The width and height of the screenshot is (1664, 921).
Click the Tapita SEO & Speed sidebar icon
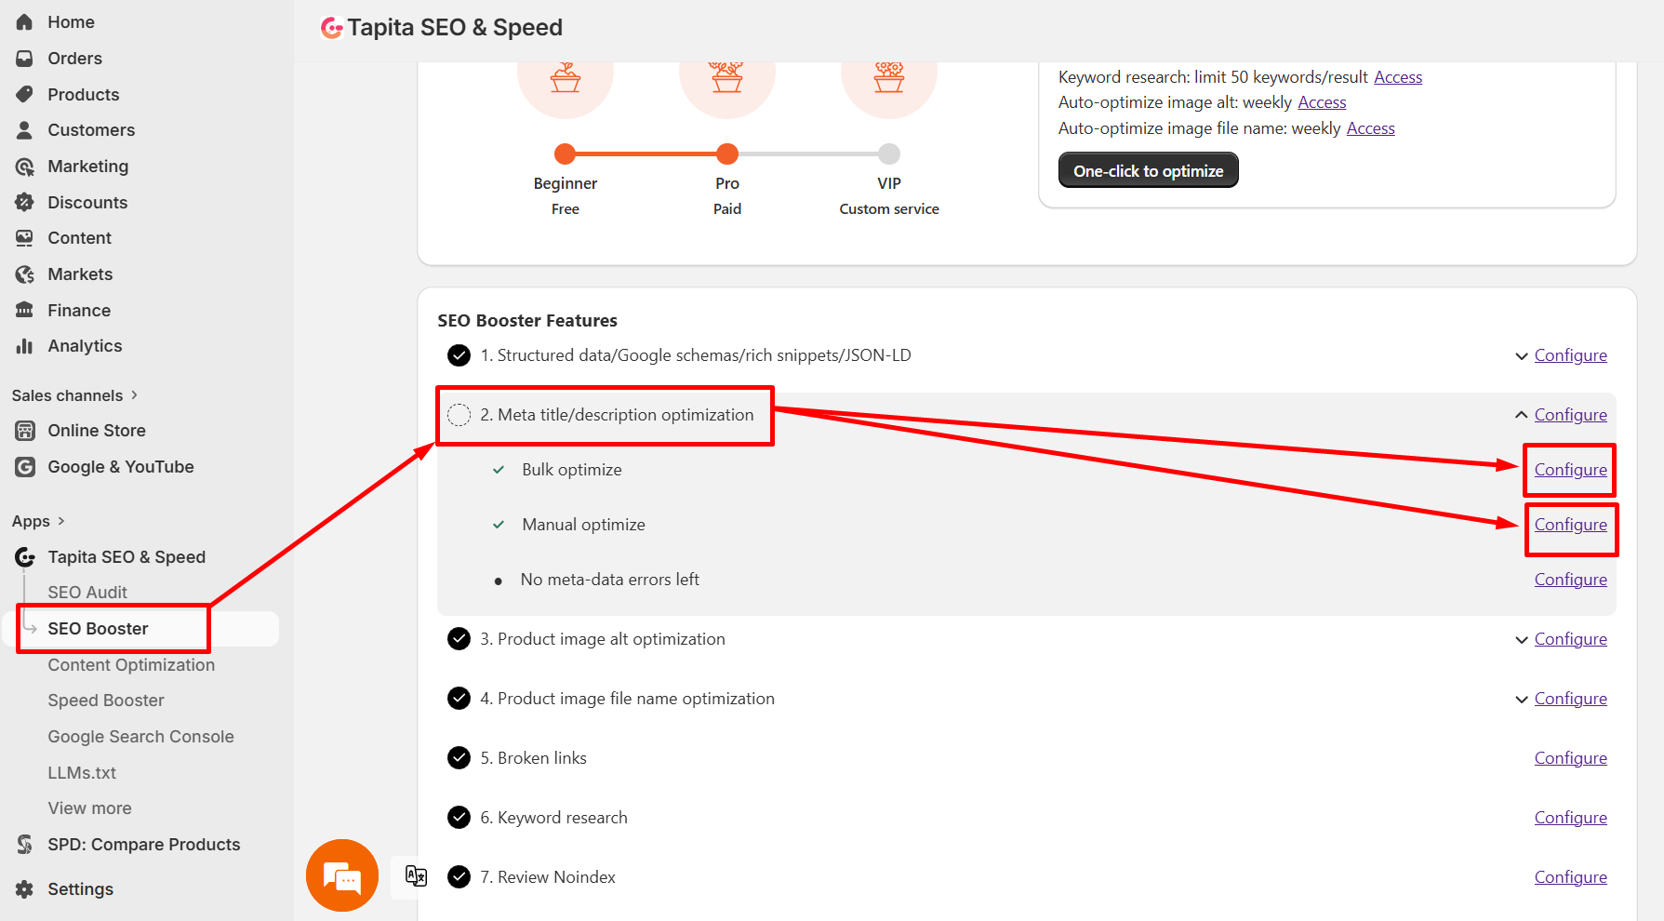pyautogui.click(x=25, y=557)
